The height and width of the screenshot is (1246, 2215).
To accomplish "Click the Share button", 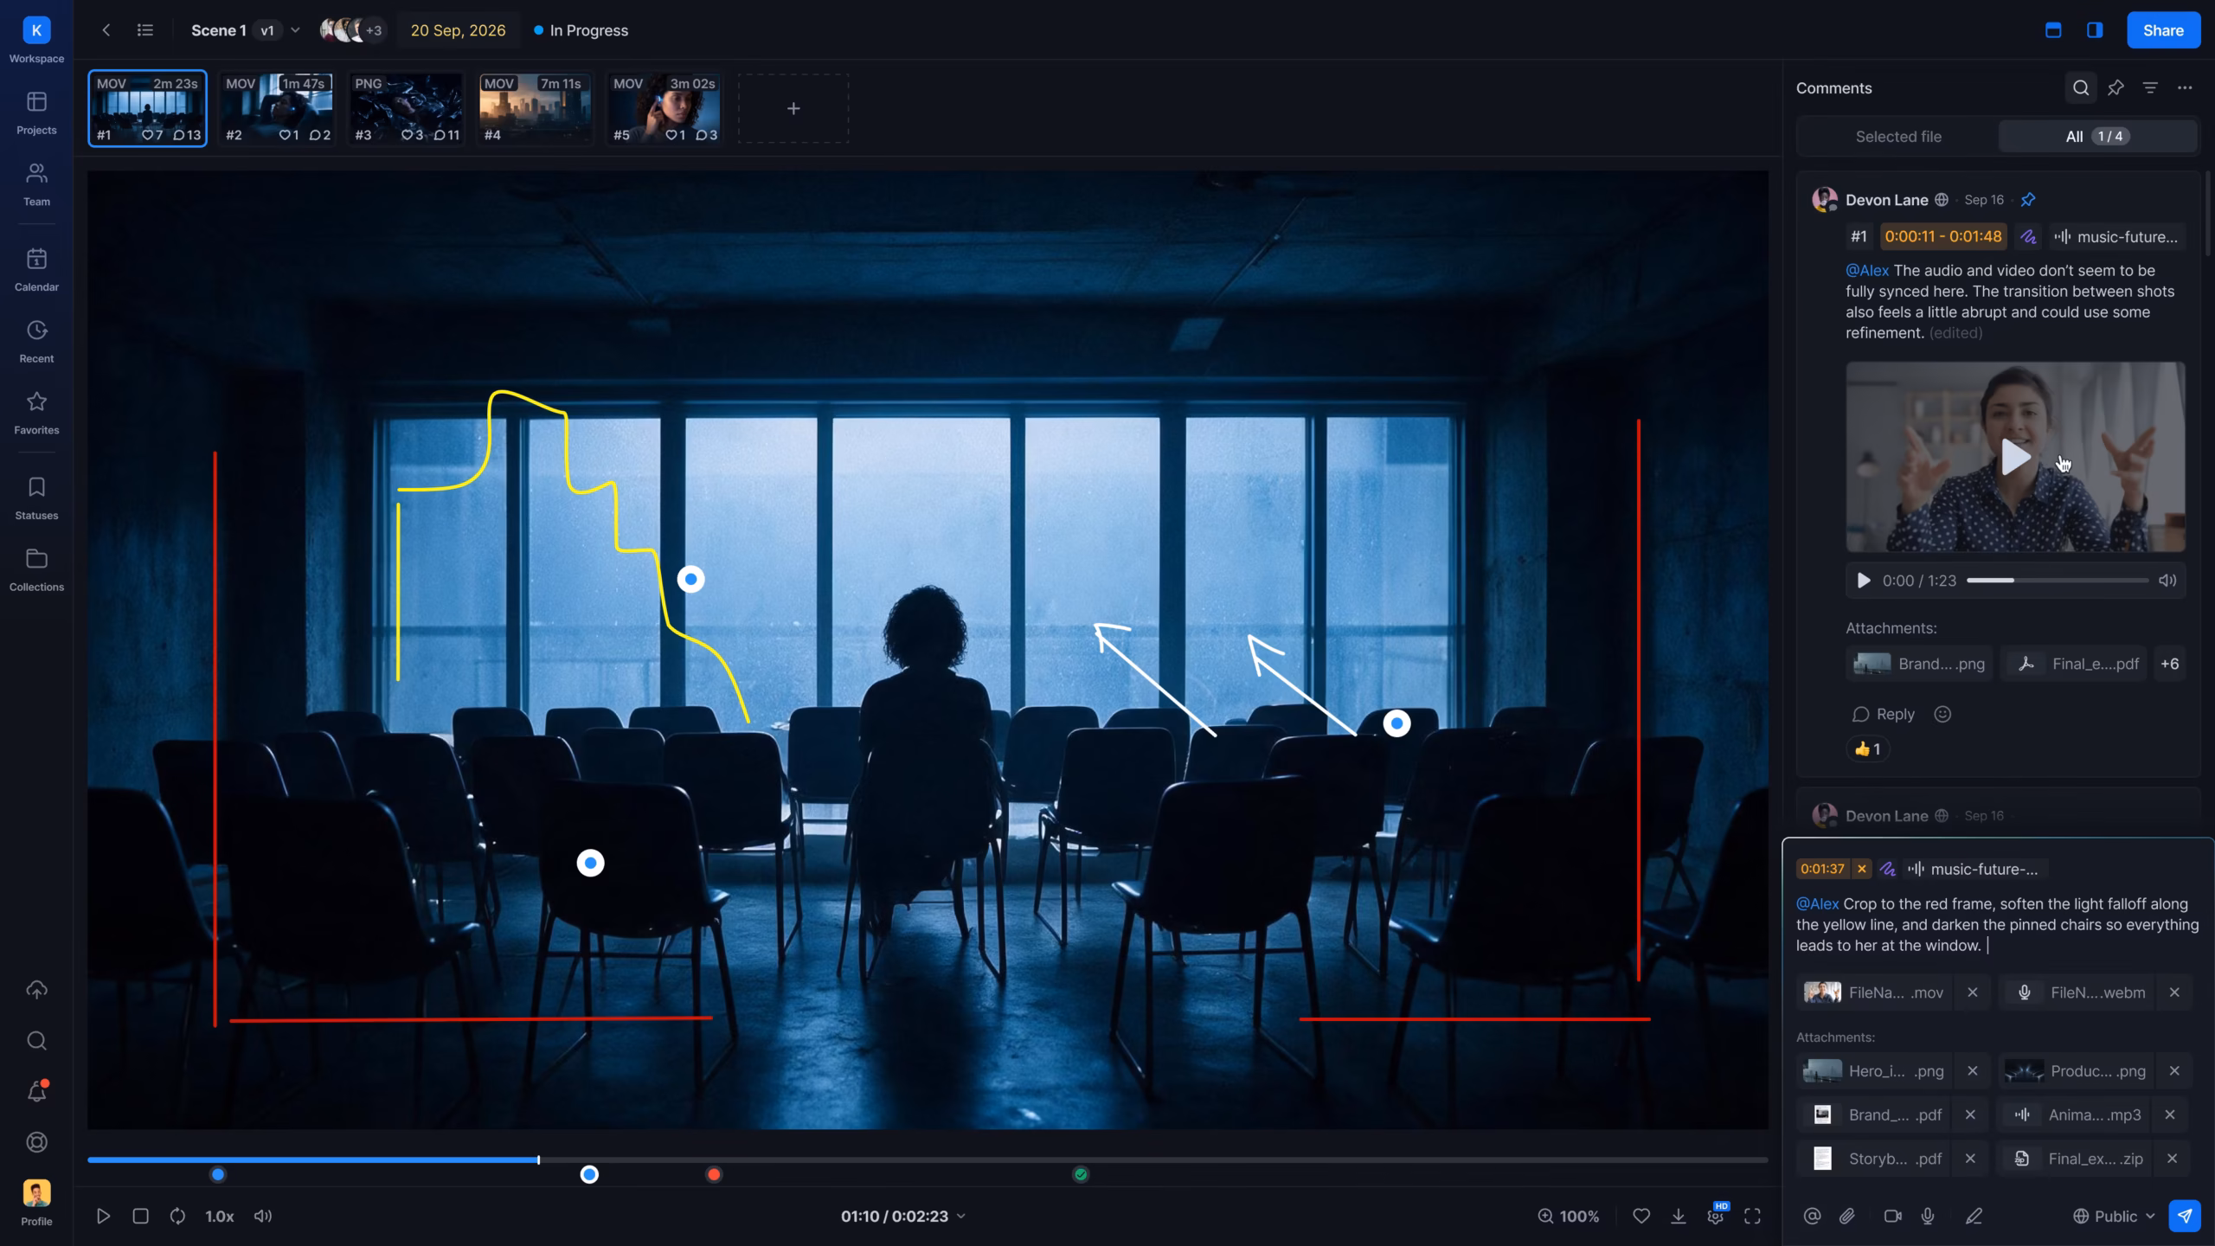I will click(2163, 30).
